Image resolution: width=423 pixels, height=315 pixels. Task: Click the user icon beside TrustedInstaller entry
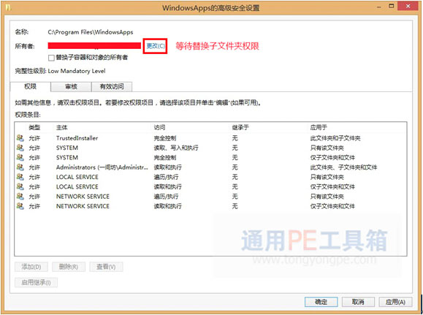20,138
